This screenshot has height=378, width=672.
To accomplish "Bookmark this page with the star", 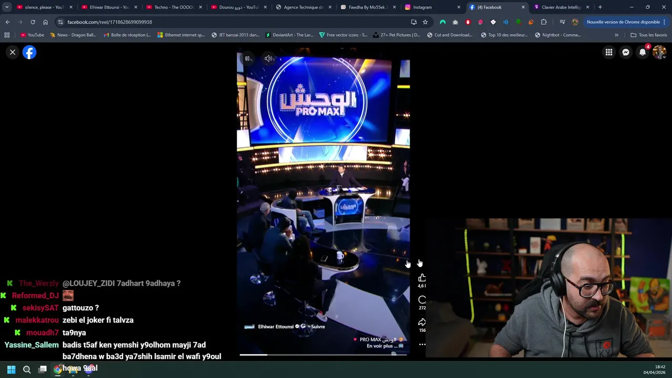I will [x=425, y=22].
